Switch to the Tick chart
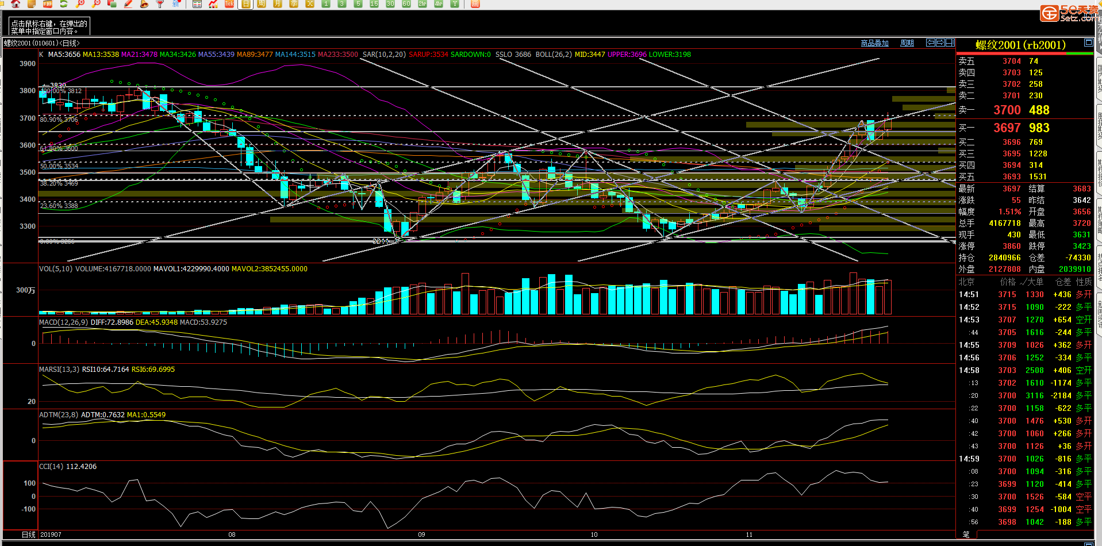The height and width of the screenshot is (546, 1102). point(229,3)
